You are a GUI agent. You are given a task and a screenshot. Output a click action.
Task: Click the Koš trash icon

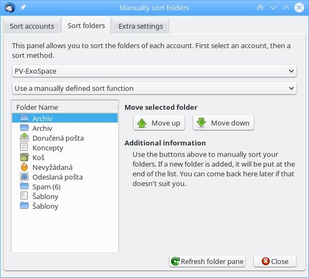coord(24,157)
